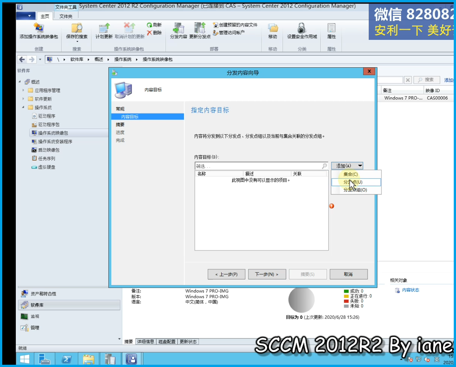
Task: Select 操作系统安装程序 in the tree
Action: coord(52,142)
